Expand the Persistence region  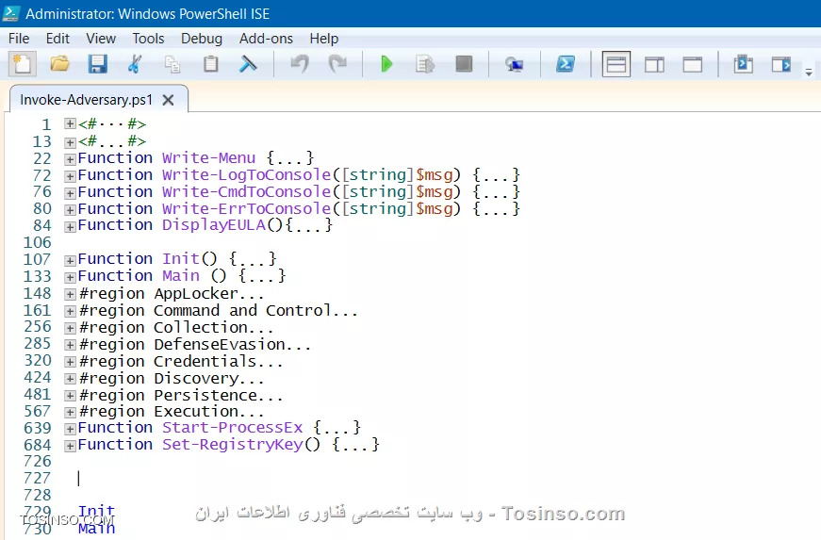click(70, 396)
